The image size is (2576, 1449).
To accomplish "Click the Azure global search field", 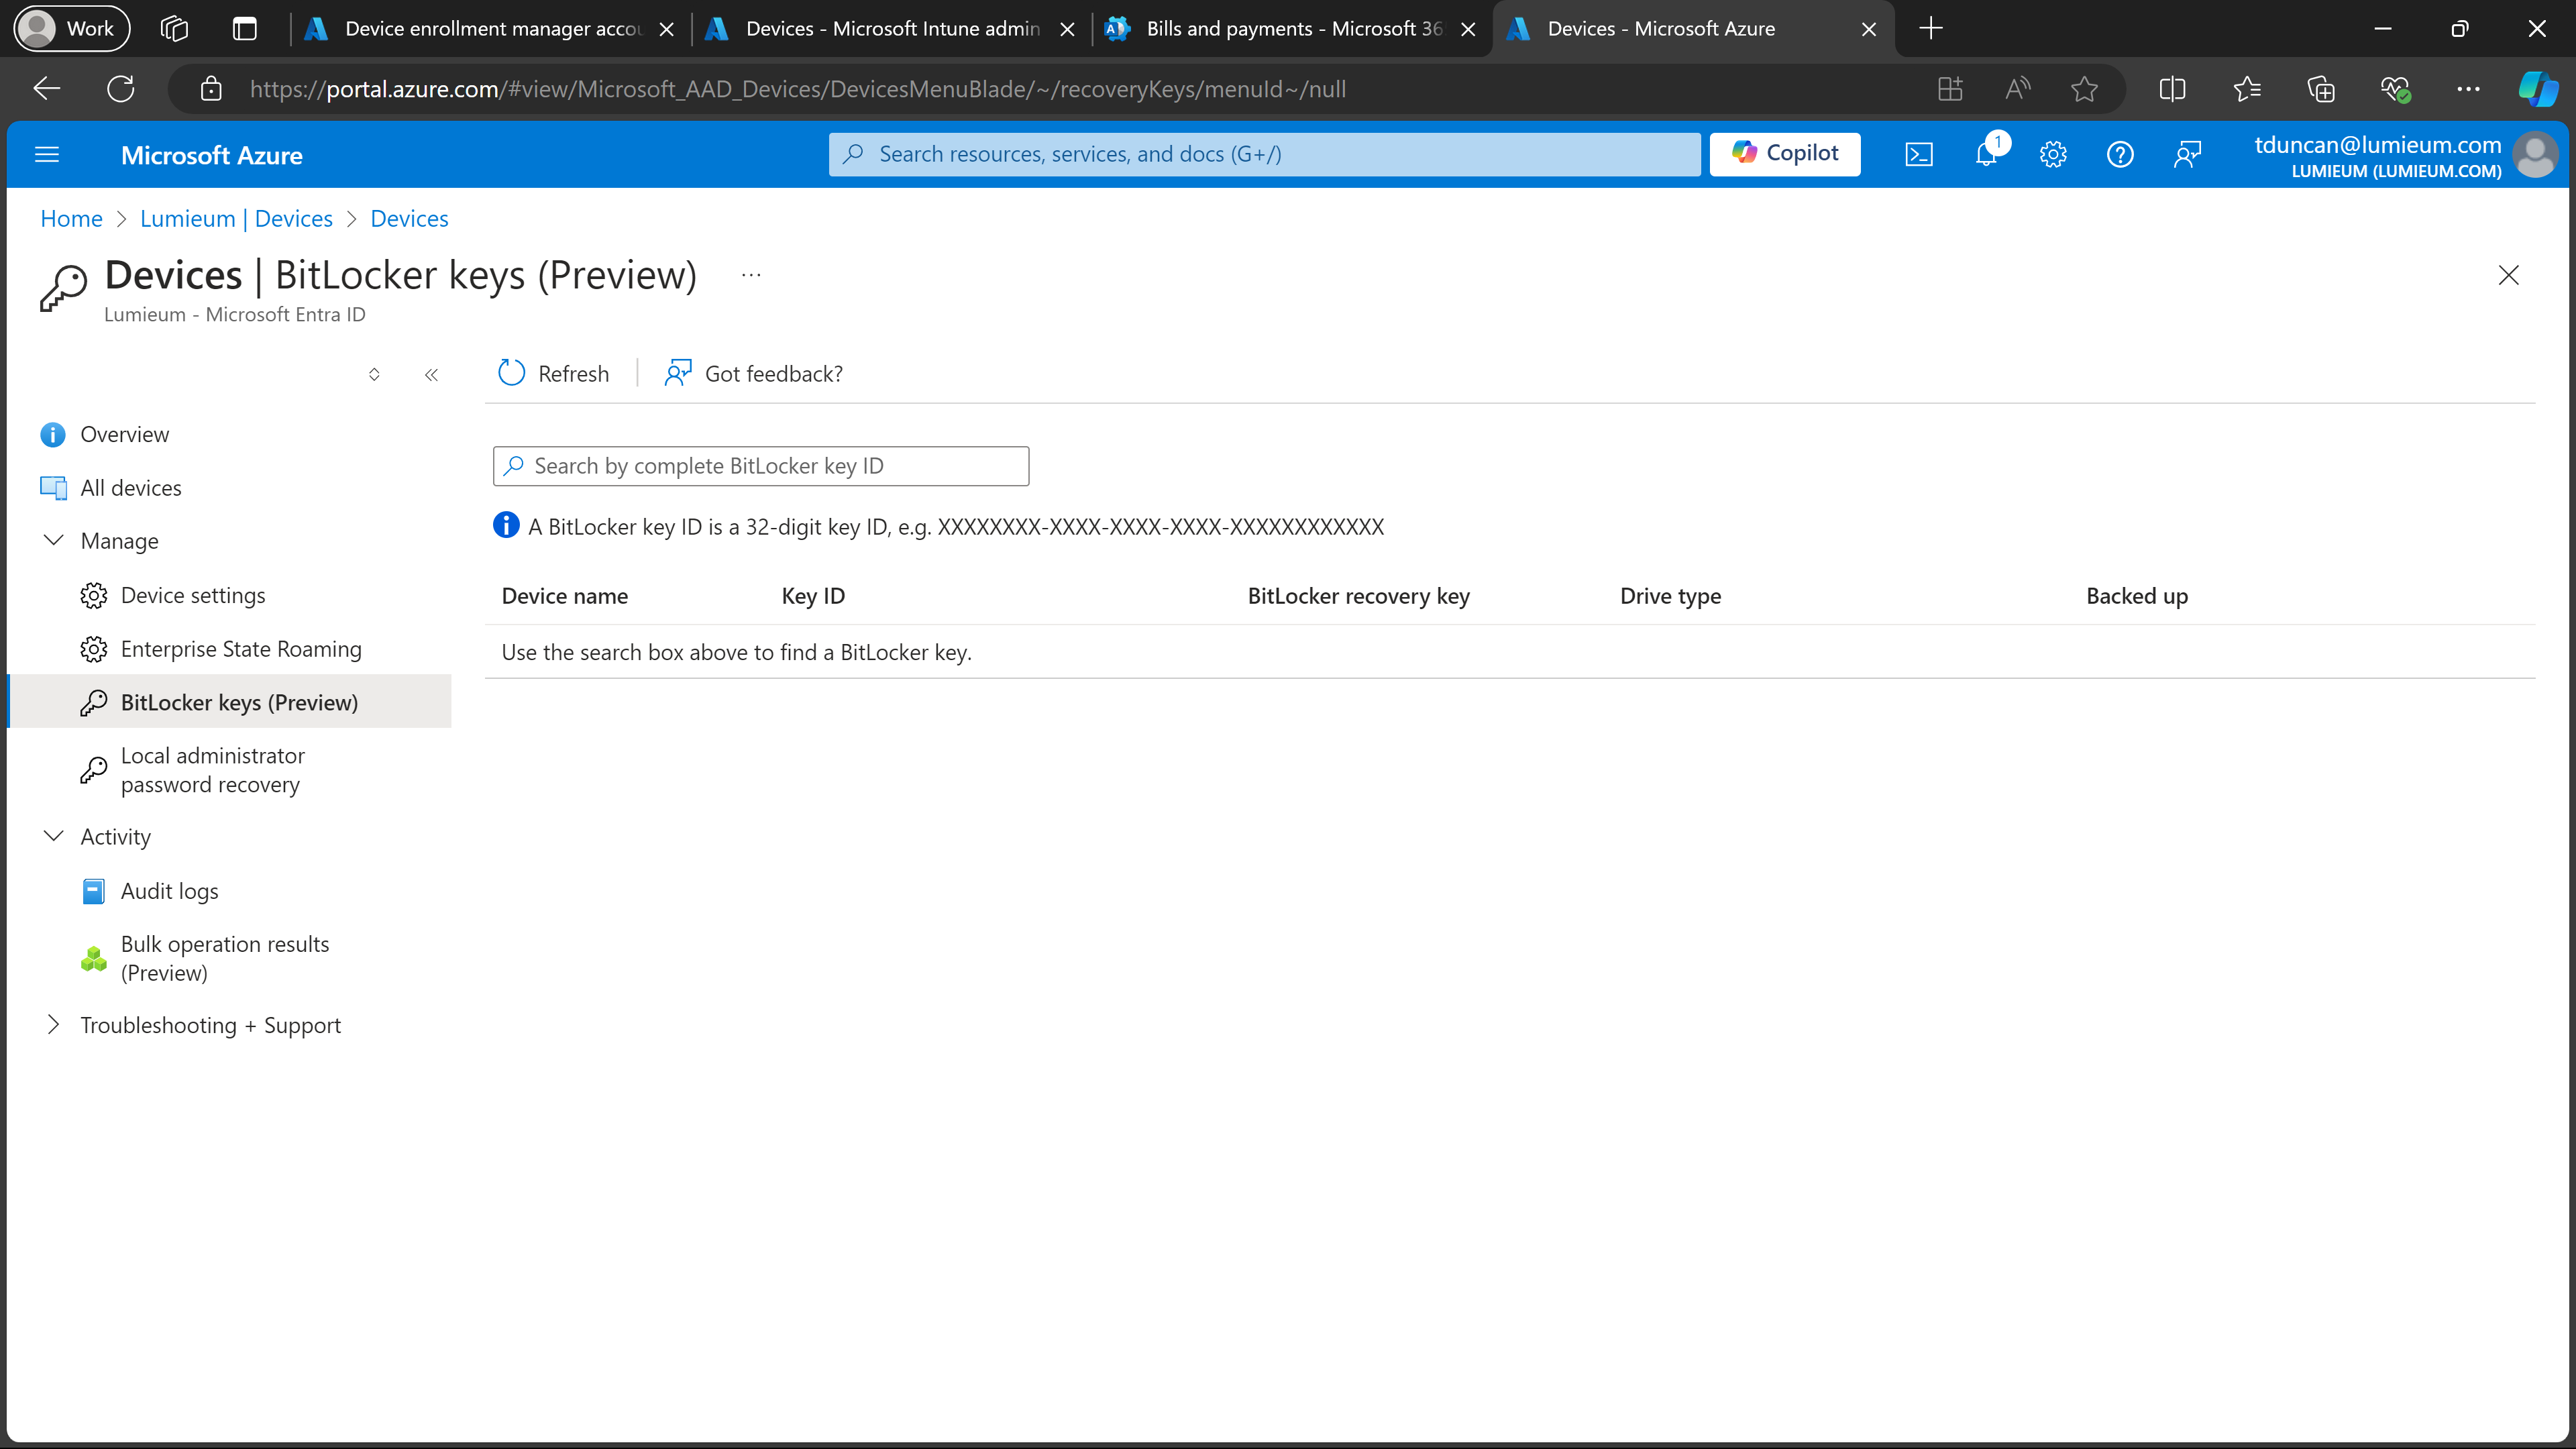I will (x=1264, y=154).
